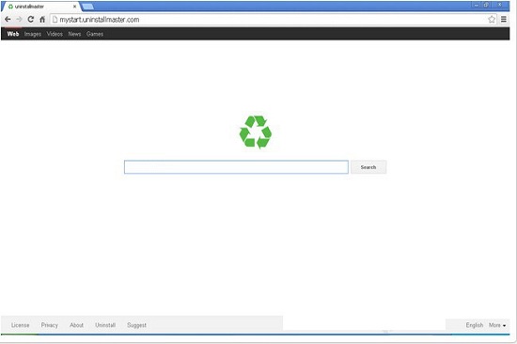
Task: Open a new tab button
Action: (x=87, y=7)
